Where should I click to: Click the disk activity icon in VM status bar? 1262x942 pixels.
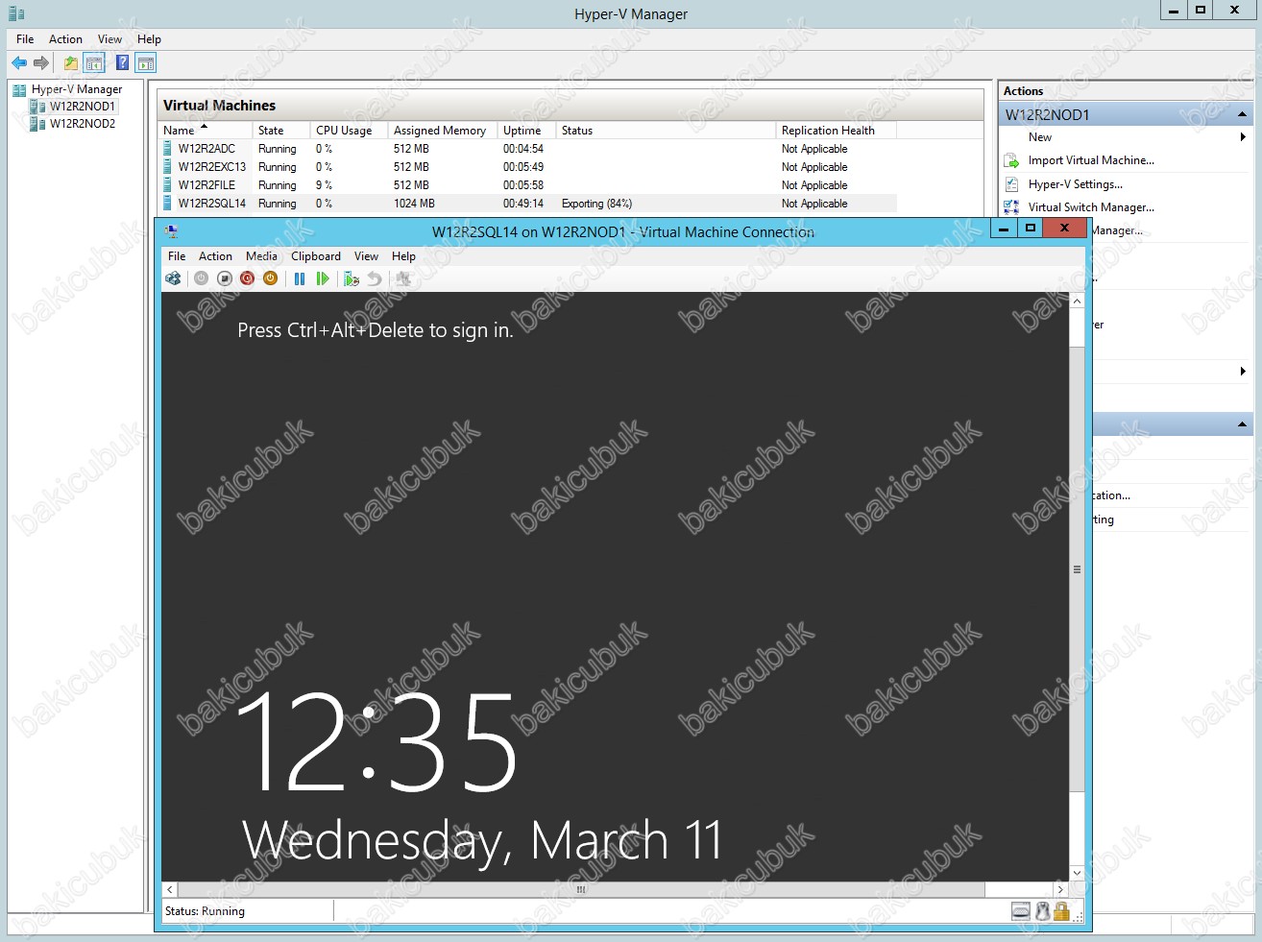(x=1021, y=911)
